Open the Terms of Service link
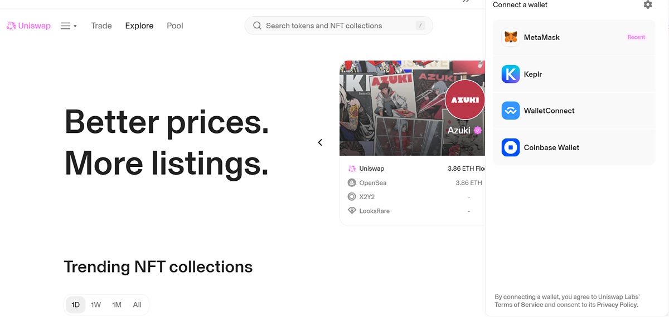 (518, 305)
